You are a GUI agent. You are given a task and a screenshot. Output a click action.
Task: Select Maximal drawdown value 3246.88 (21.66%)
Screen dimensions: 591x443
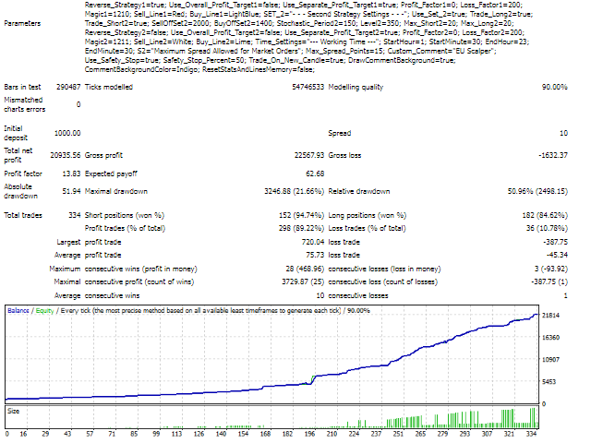[x=294, y=191]
